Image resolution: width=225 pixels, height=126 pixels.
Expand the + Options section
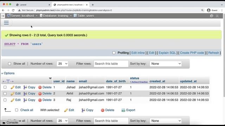8,73
